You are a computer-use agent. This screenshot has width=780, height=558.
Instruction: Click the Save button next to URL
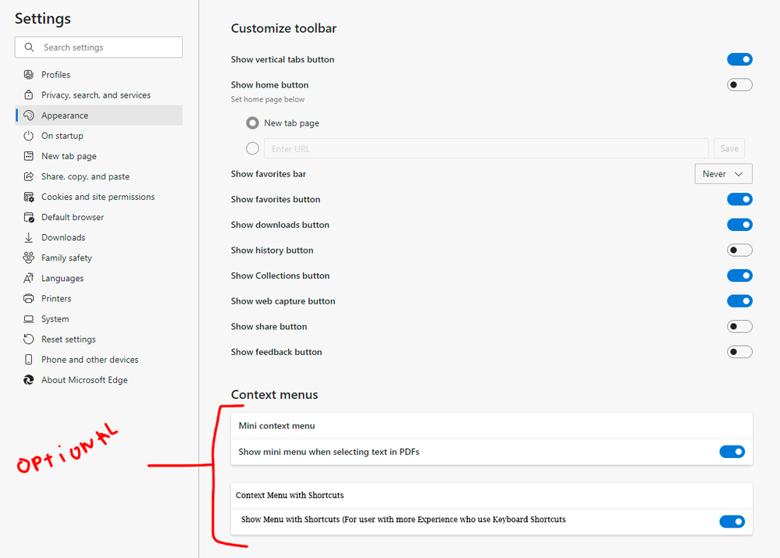729,149
